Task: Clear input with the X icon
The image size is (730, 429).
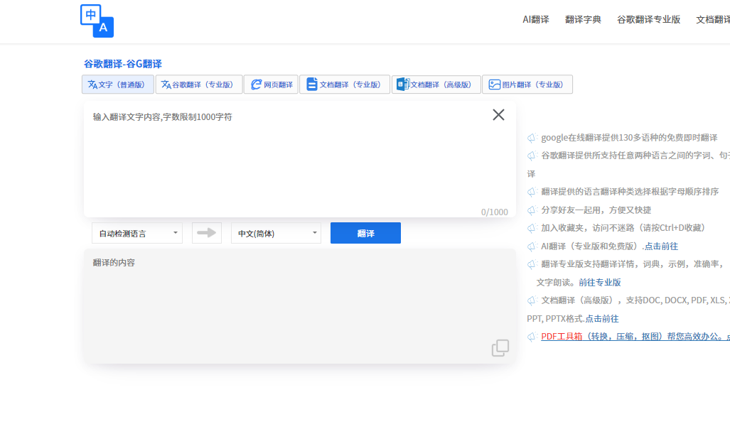Action: coord(498,115)
